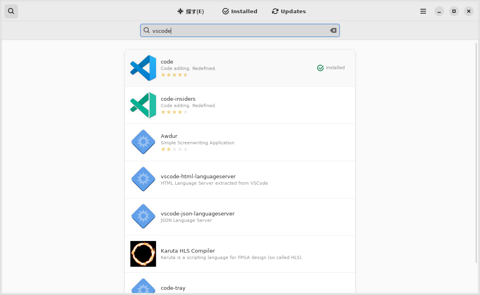Open the Explore tab
The height and width of the screenshot is (295, 480).
pyautogui.click(x=191, y=11)
